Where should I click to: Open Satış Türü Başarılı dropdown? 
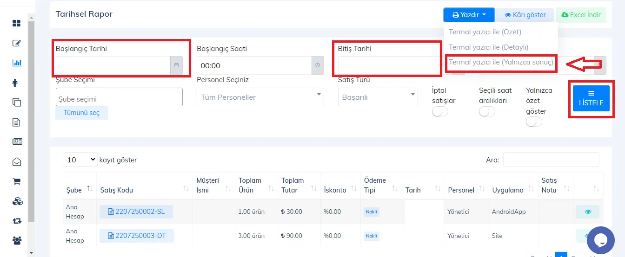(x=378, y=97)
